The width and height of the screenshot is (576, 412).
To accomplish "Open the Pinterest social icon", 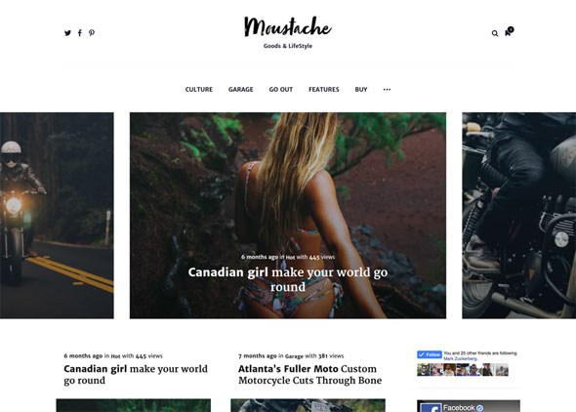I will click(92, 33).
